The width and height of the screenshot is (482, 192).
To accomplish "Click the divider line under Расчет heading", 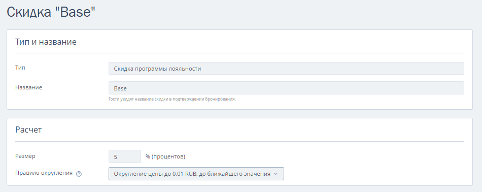I will click(x=240, y=142).
